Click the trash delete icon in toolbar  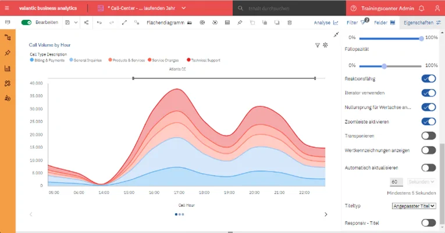(x=290, y=23)
